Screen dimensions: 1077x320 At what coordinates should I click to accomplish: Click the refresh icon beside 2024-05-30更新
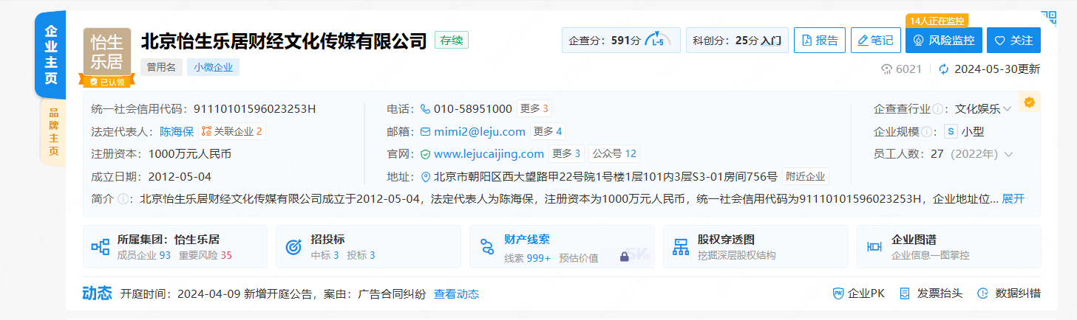pos(944,69)
